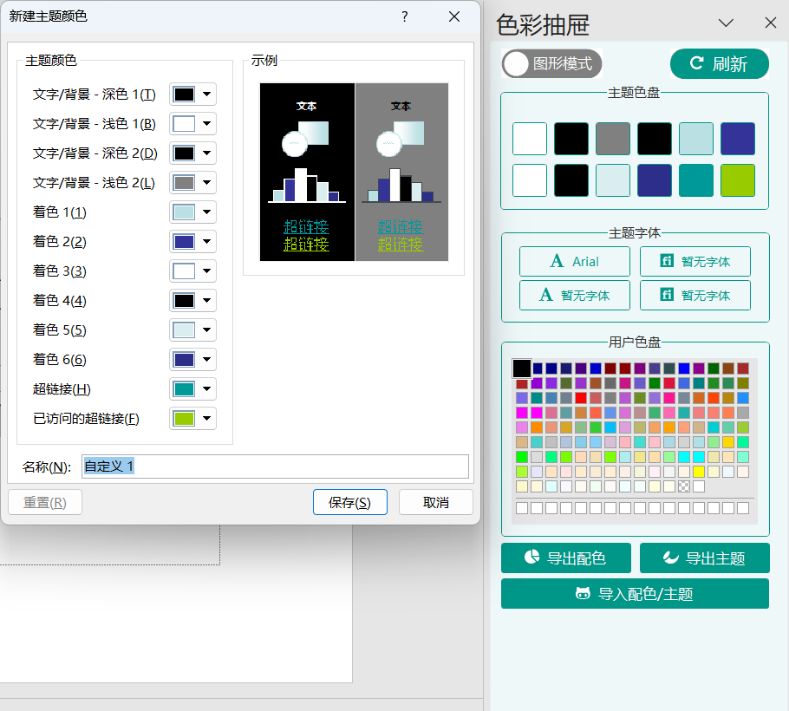Click the Arial theme font button
789x711 pixels.
point(575,261)
